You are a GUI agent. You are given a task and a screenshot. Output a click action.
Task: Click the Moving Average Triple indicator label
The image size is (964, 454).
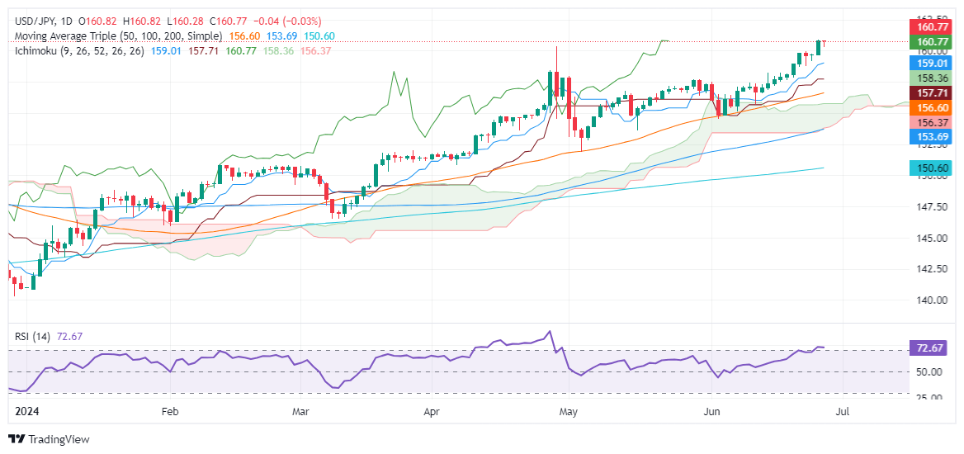tap(119, 36)
